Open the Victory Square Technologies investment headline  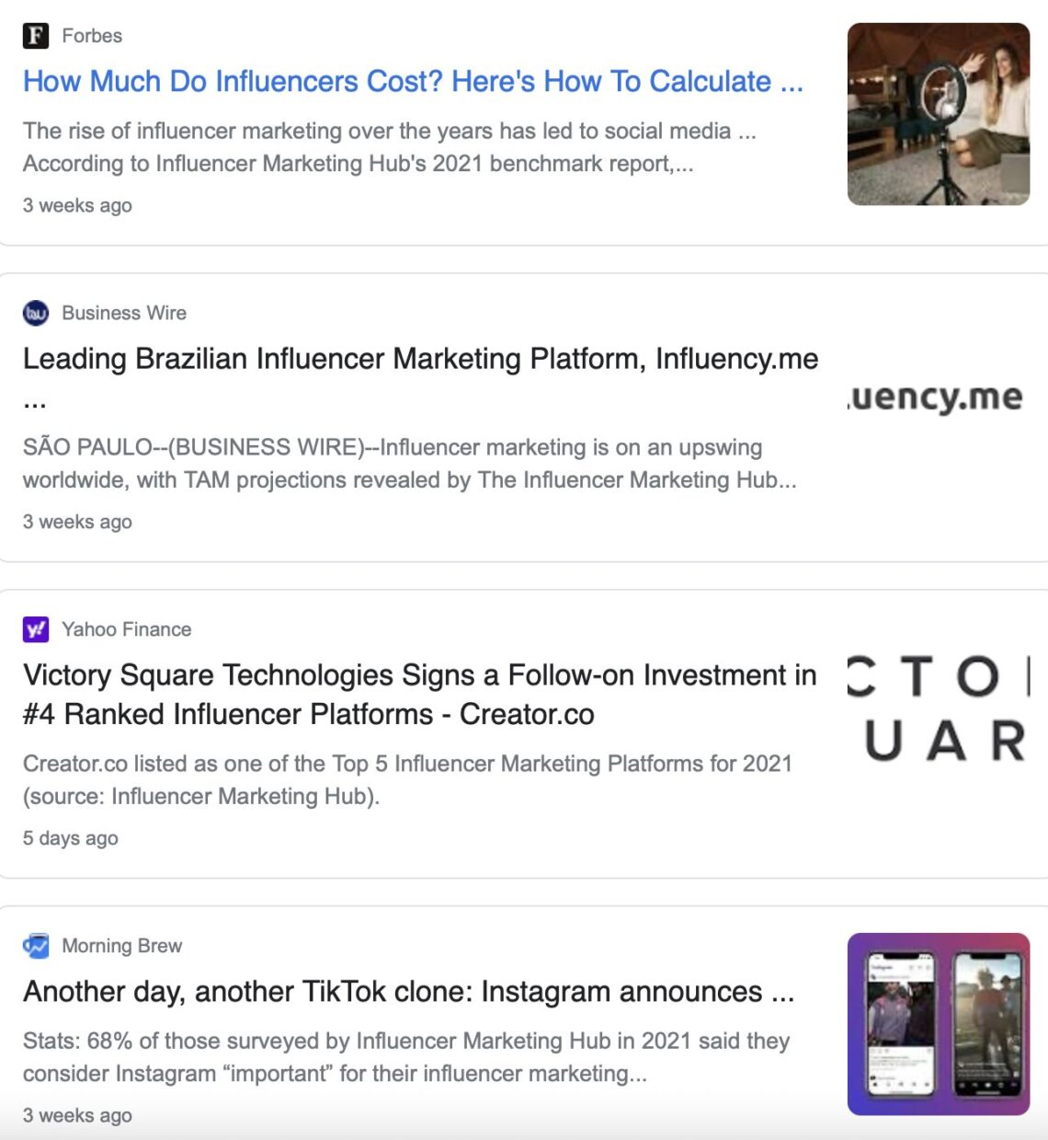(x=418, y=695)
